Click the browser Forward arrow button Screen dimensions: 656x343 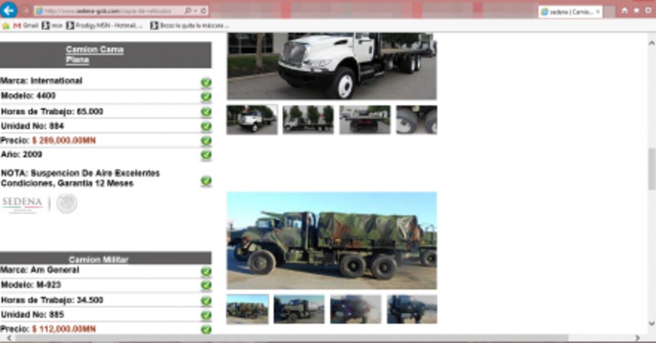pyautogui.click(x=25, y=11)
